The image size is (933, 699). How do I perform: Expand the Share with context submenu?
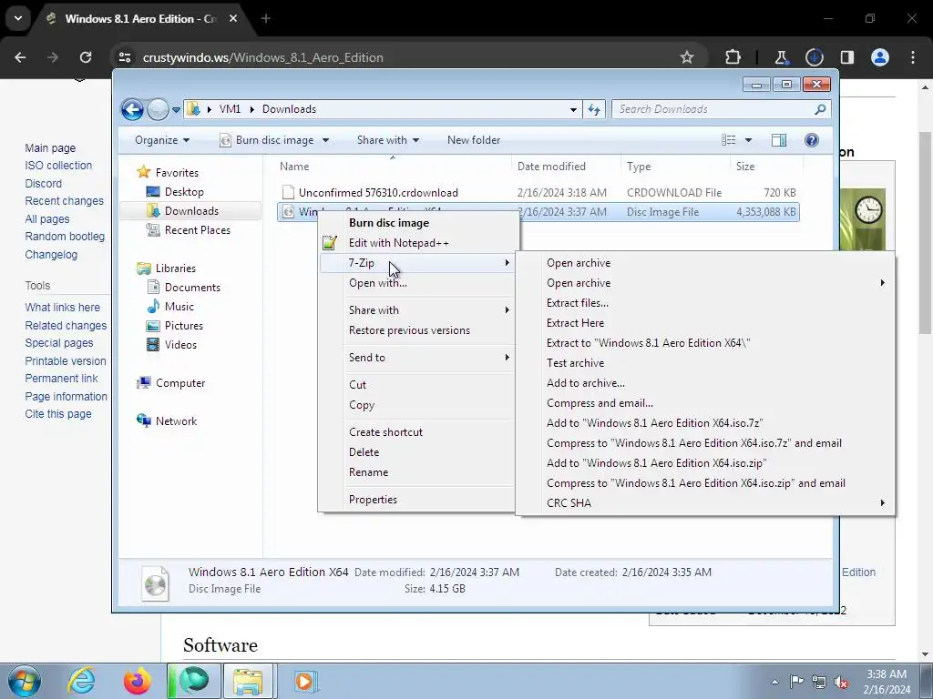click(417, 310)
